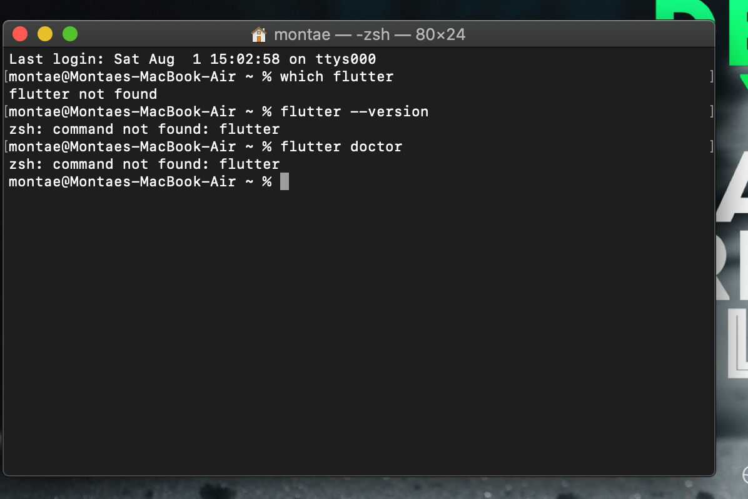This screenshot has height=499, width=748.
Task: Click the 'flutter not found' output line
Action: point(82,94)
